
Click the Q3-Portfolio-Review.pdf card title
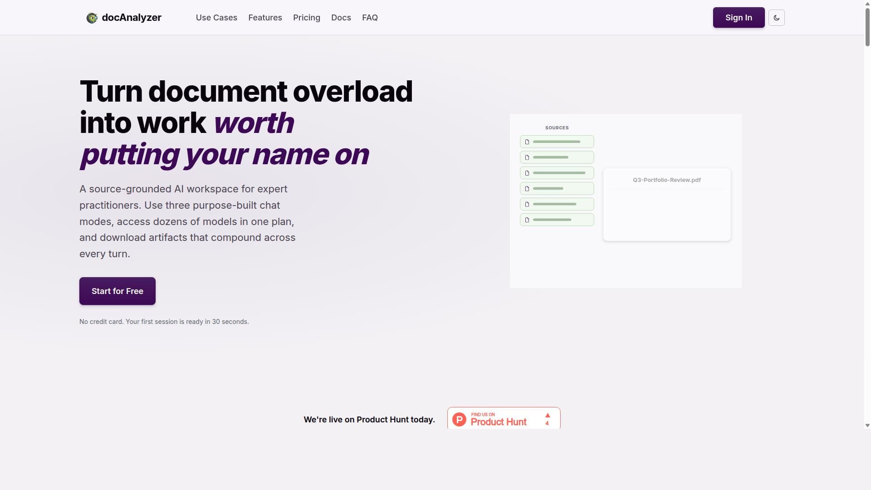click(666, 180)
